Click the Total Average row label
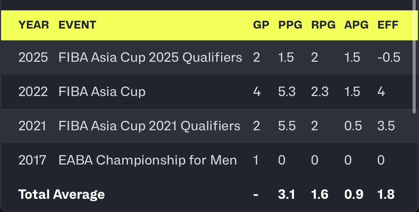Viewport: 419px width, 212px height. 62,195
